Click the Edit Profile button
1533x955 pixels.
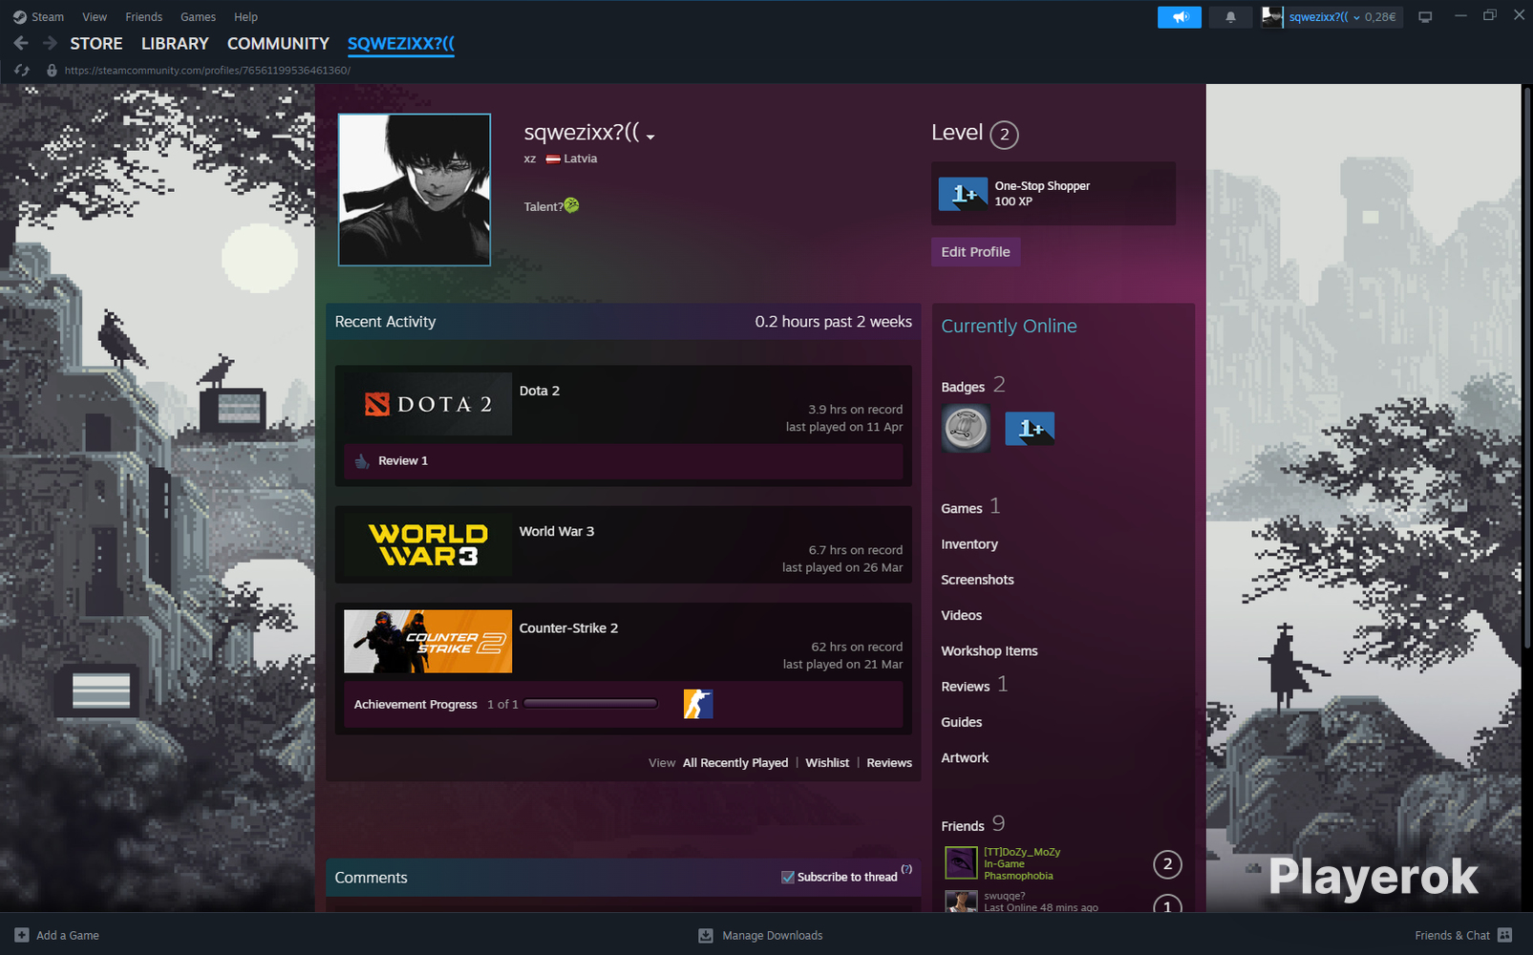[x=975, y=252]
